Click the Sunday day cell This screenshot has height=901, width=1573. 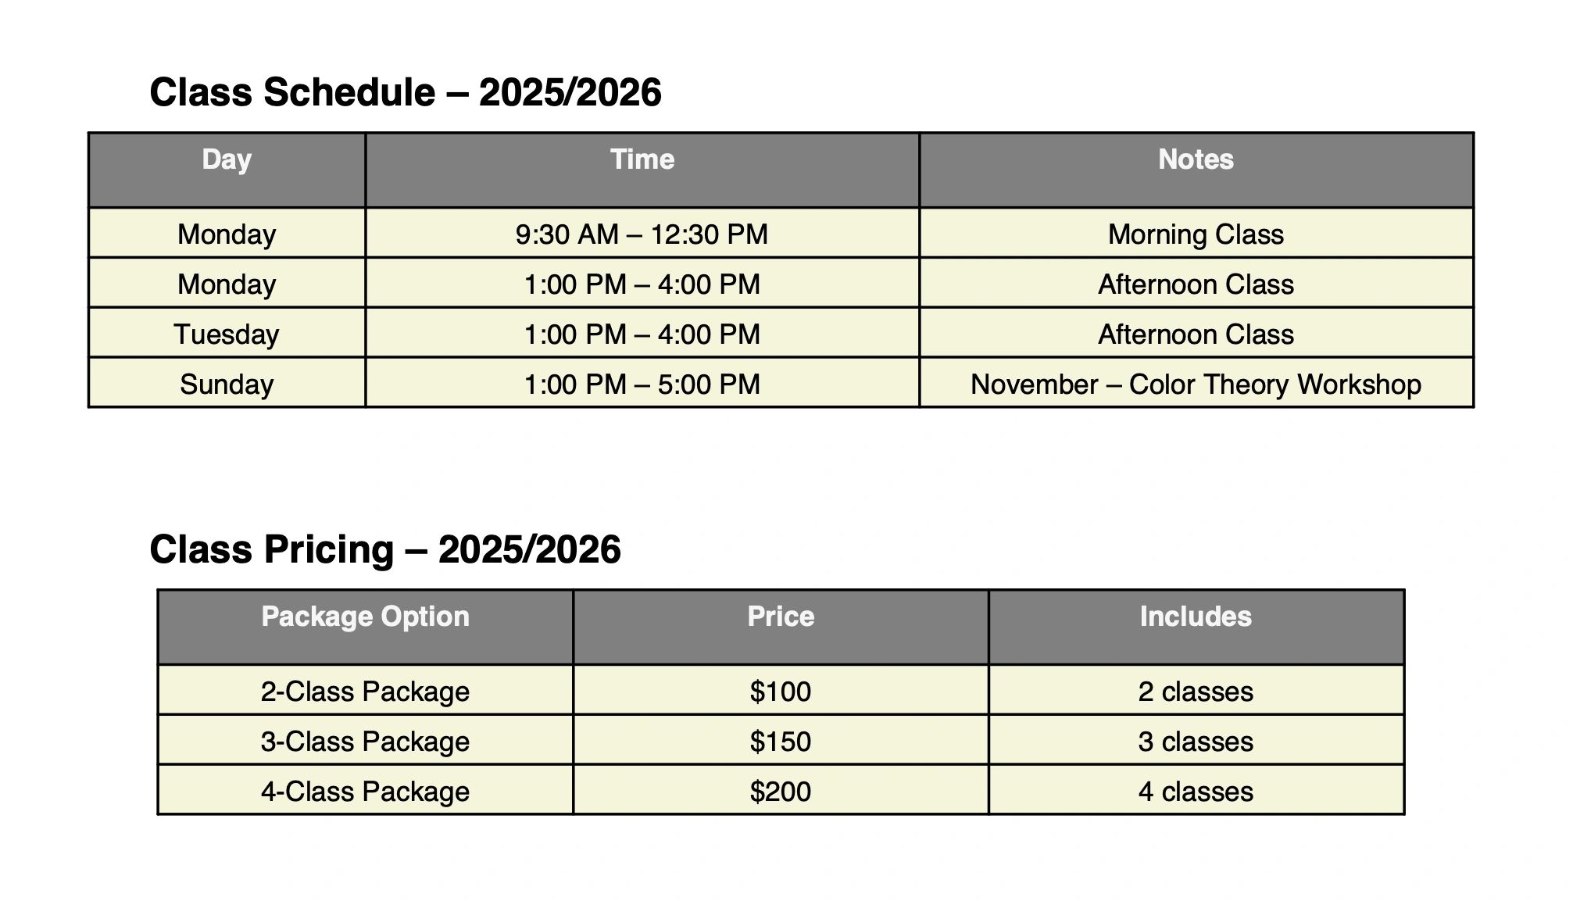coord(227,384)
